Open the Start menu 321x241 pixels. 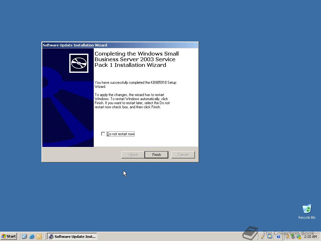pyautogui.click(x=8, y=236)
